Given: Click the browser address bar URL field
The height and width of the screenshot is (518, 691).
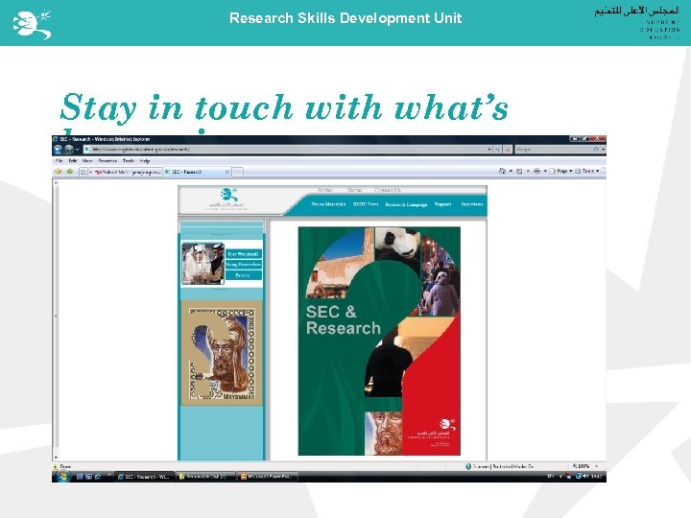Looking at the screenshot, I should 288,150.
